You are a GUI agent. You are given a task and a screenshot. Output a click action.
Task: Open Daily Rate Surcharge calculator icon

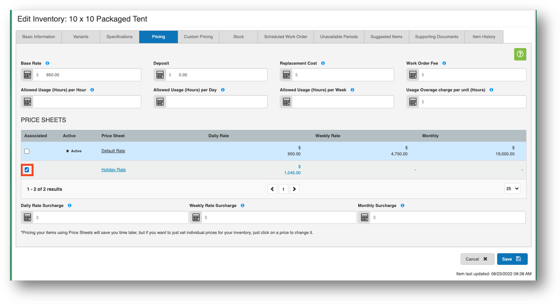[27, 217]
